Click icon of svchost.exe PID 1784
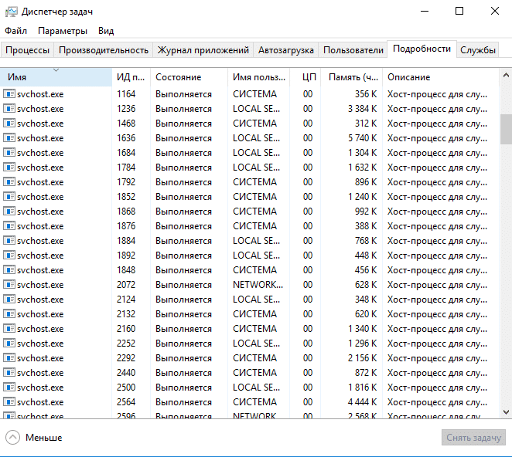Screen dimensions: 512x457 pyautogui.click(x=9, y=168)
